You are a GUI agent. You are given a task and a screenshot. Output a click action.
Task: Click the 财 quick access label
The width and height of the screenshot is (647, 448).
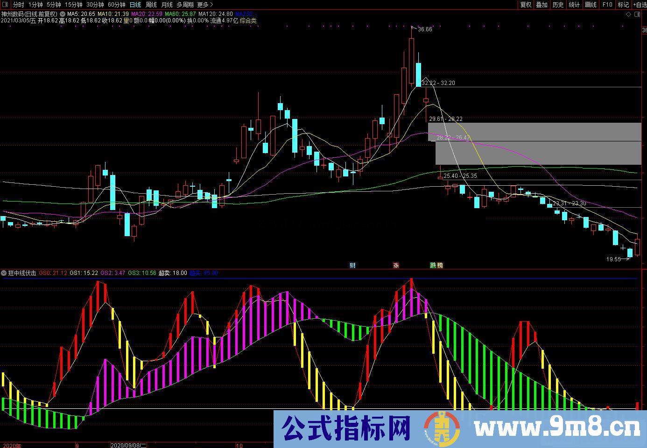352,265
